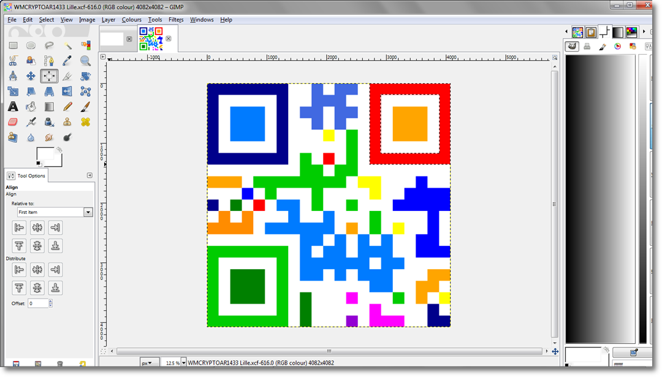662x377 pixels.
Task: Select the Pencil tool
Action: click(67, 107)
